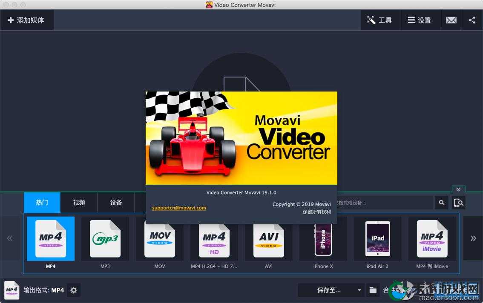Click the 输出格式: MP4 label

[x=44, y=290]
